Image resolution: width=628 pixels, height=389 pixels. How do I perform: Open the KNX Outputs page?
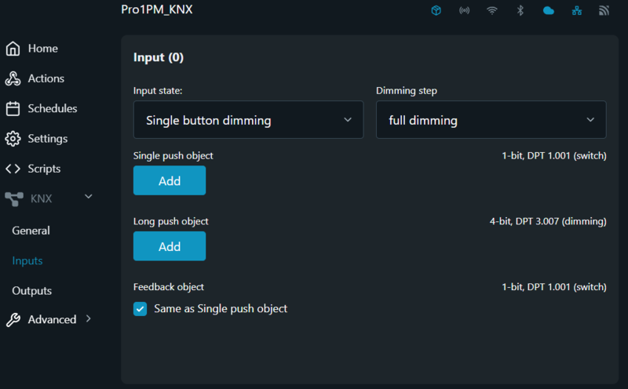(31, 291)
